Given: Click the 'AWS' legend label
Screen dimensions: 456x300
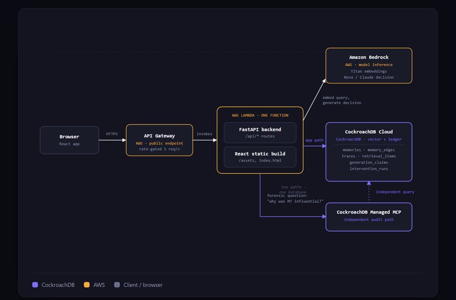Looking at the screenshot, I should pyautogui.click(x=99, y=285).
